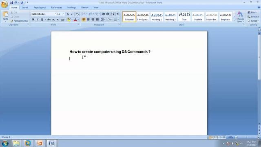Click the document heading text

(110, 52)
